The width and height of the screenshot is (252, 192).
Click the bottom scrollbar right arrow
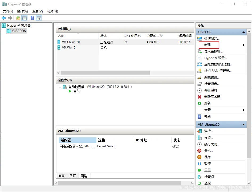(192, 183)
